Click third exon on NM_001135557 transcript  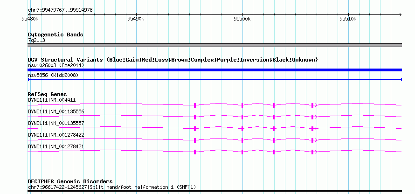pyautogui.click(x=274, y=129)
